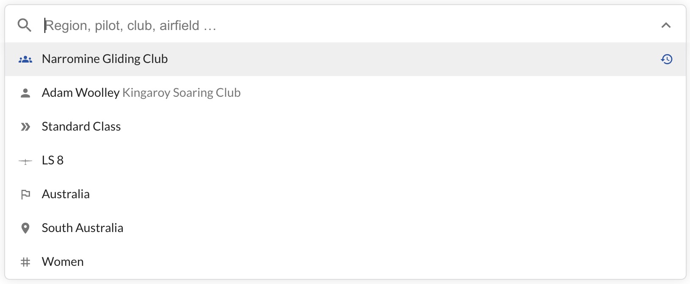The image size is (690, 284).
Task: Click the hash tag icon beside Women
Action: pos(25,262)
